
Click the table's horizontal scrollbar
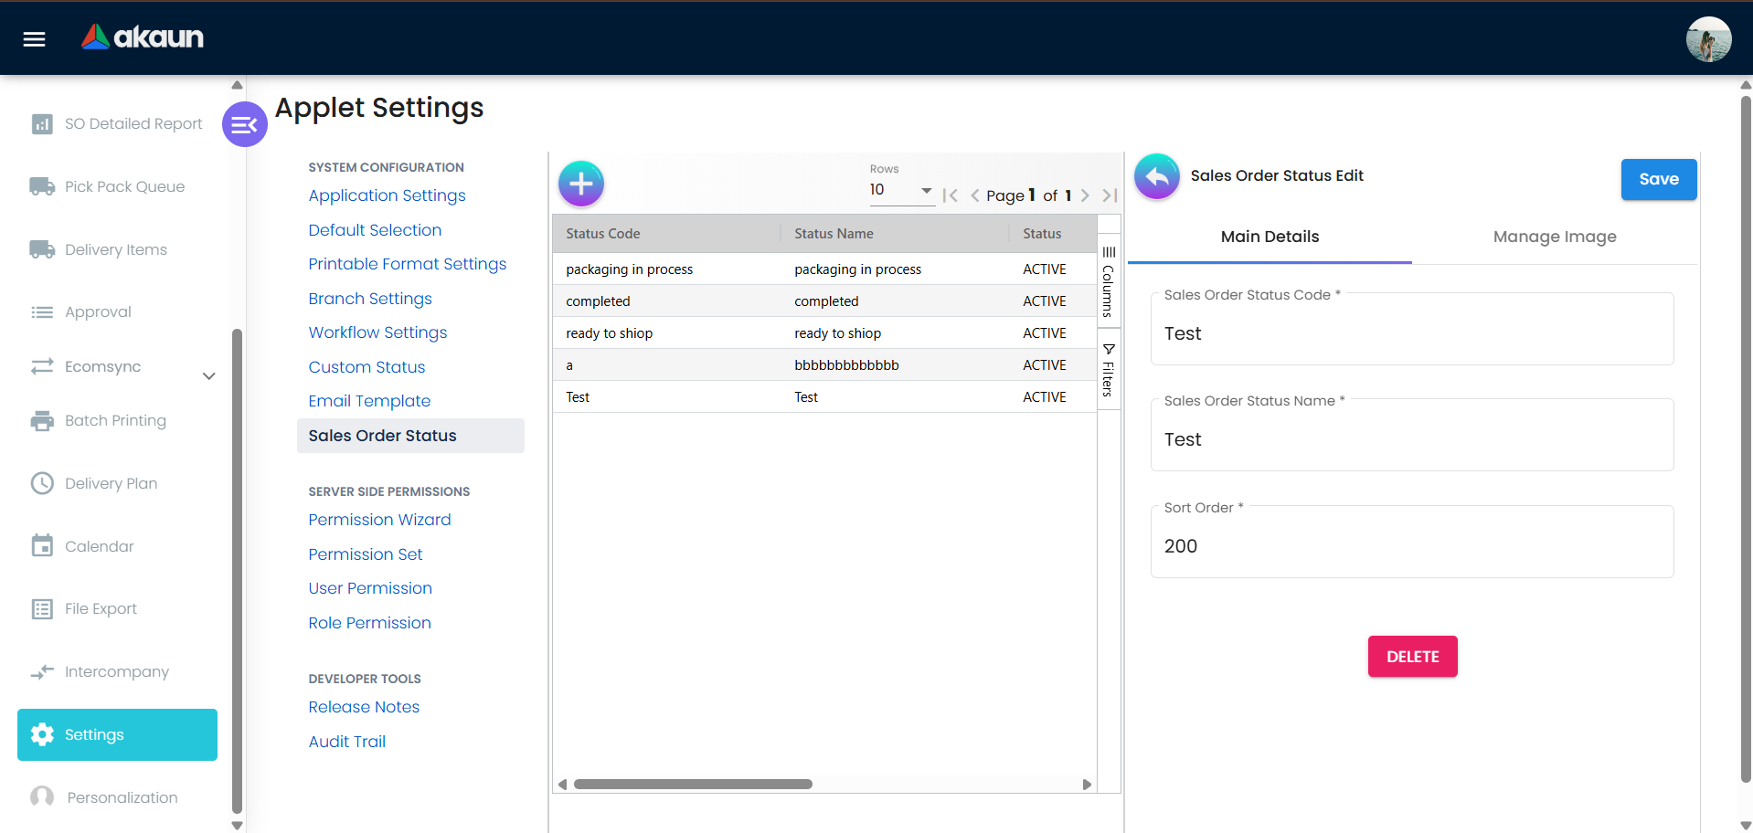[x=693, y=785]
